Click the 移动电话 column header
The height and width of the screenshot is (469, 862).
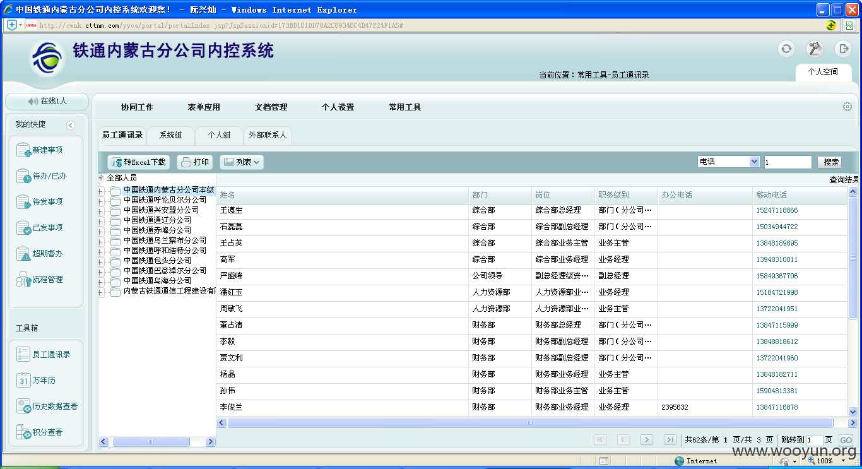point(800,195)
